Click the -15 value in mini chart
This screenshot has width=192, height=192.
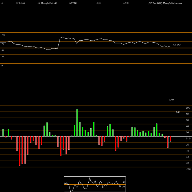coord(124,182)
